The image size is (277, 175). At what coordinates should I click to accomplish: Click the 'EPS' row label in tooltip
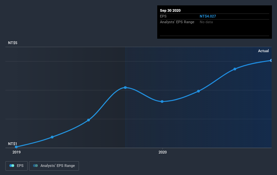pyautogui.click(x=163, y=16)
